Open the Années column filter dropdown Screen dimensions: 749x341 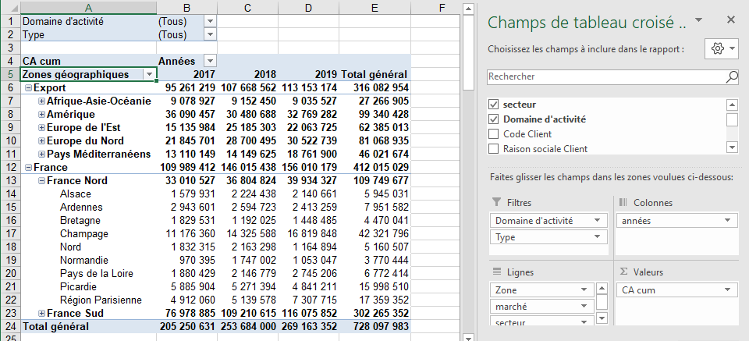(209, 61)
